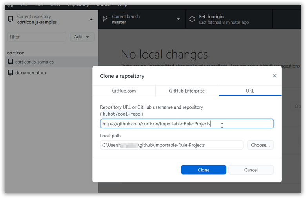Click the Repository URL input field
This screenshot has width=306, height=198.
click(187, 124)
